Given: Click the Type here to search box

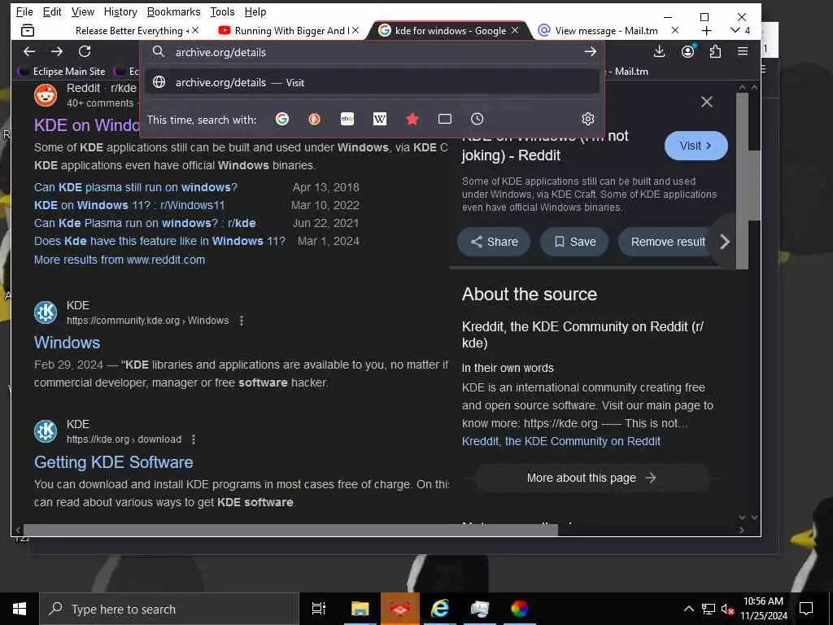Looking at the screenshot, I should 168,609.
